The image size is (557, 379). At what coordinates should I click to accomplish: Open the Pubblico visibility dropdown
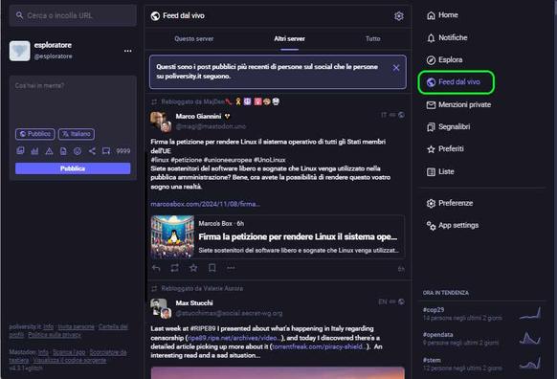coord(35,134)
